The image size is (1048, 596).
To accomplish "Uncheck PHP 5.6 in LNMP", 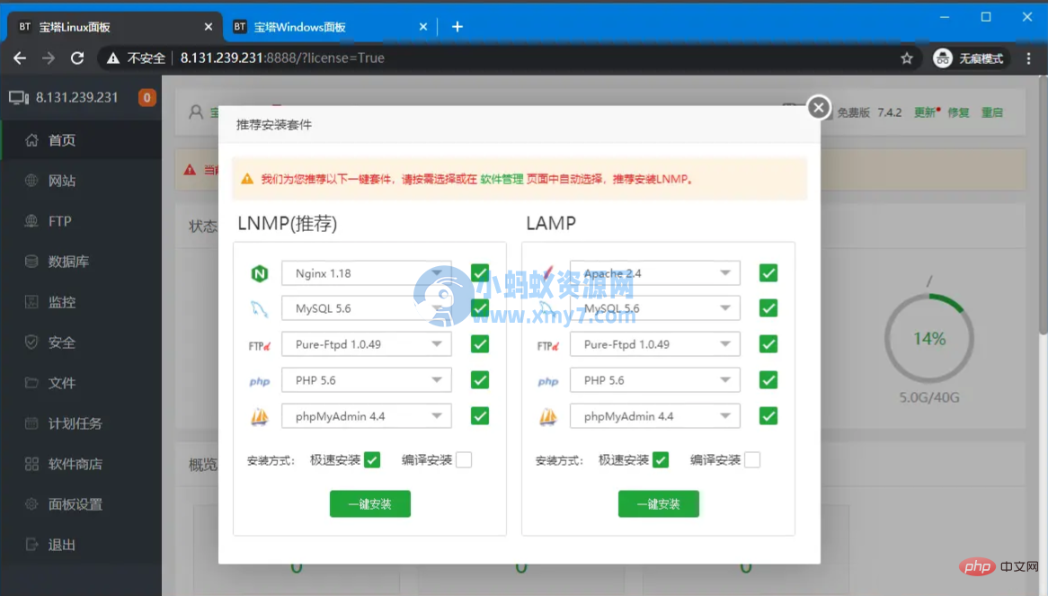I will pyautogui.click(x=480, y=380).
